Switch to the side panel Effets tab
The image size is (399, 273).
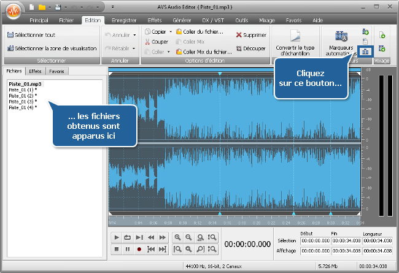pyautogui.click(x=35, y=71)
